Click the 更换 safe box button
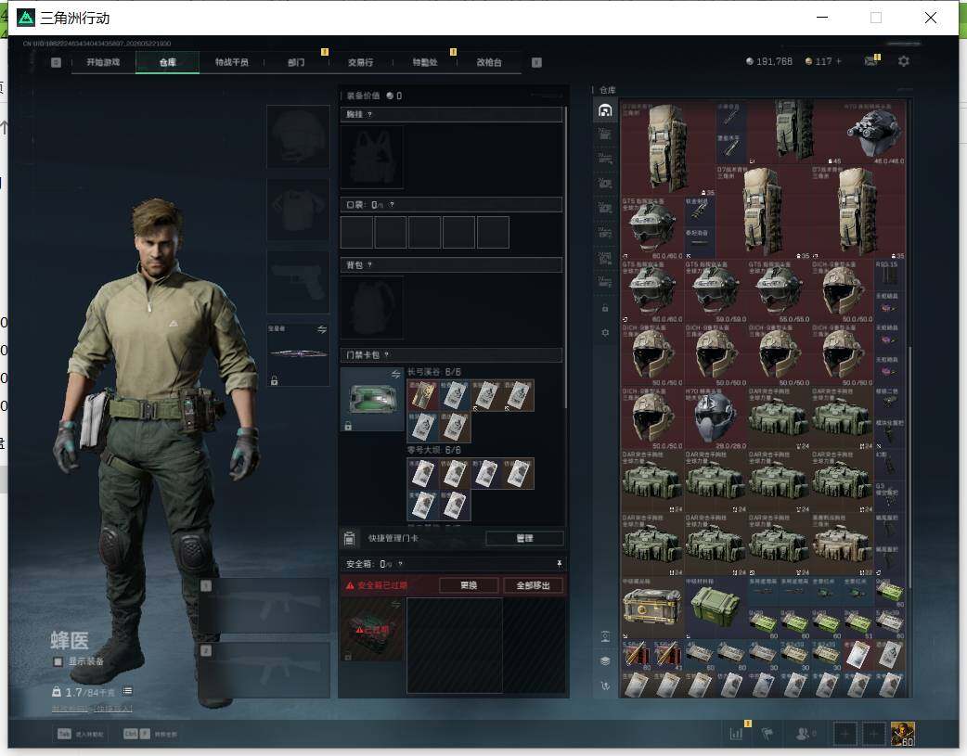 click(x=469, y=585)
